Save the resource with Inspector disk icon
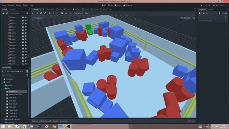This screenshot has width=229, height=129. 207,13
